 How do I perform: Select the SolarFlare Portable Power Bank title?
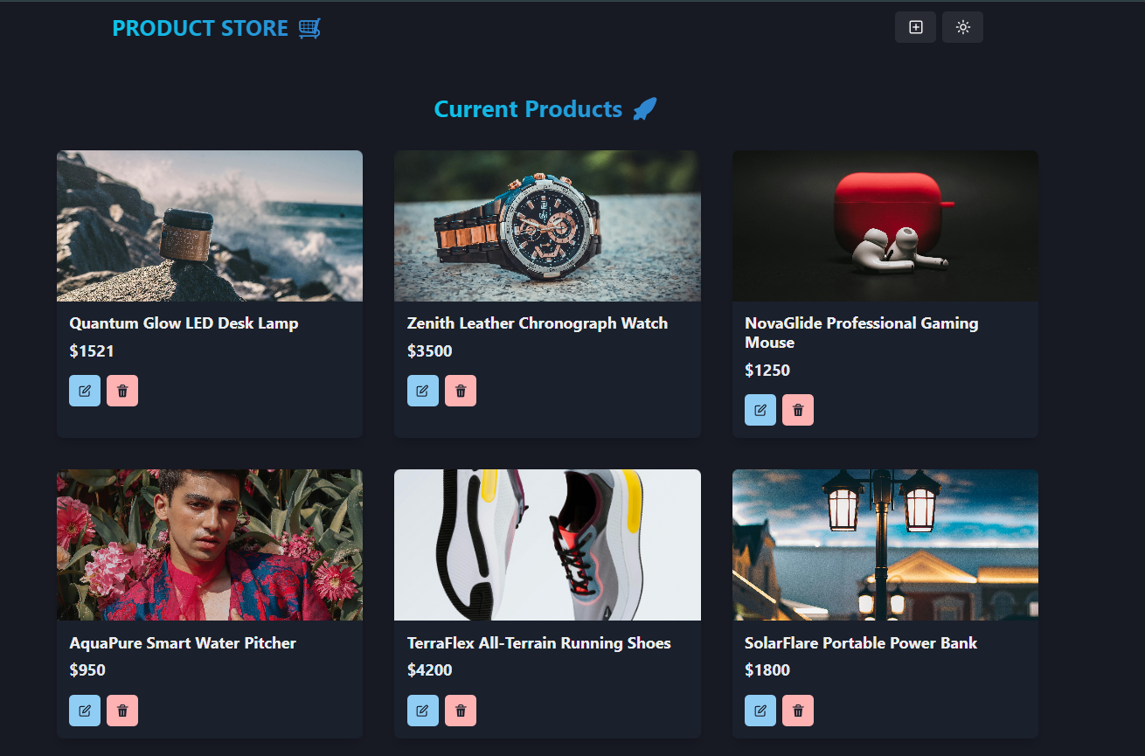point(860,642)
